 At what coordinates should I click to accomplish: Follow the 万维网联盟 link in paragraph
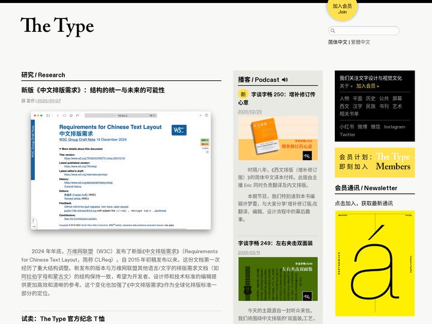click(80, 251)
